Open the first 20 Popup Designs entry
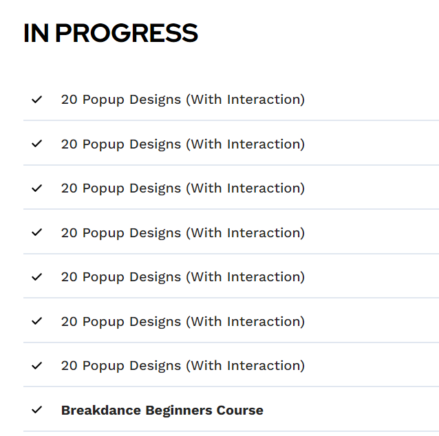This screenshot has height=436, width=439. click(182, 99)
